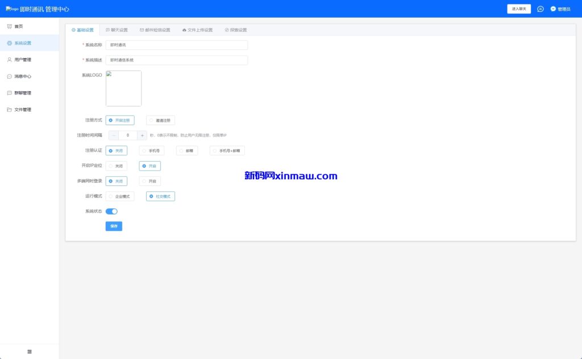The height and width of the screenshot is (359, 582).
Task: Open 群聊管理 group chat management
Action: [22, 93]
